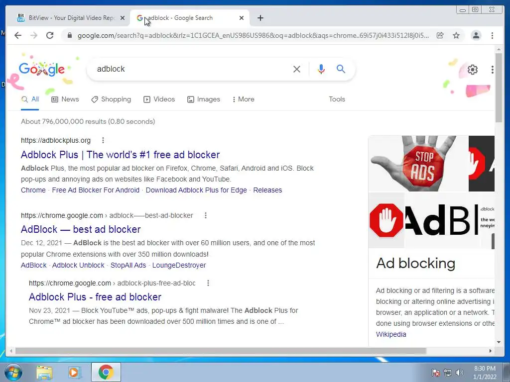Follow the Chrome sitelink under Adblock Plus

tap(33, 190)
